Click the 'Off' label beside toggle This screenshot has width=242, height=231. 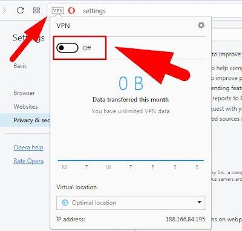pyautogui.click(x=87, y=48)
